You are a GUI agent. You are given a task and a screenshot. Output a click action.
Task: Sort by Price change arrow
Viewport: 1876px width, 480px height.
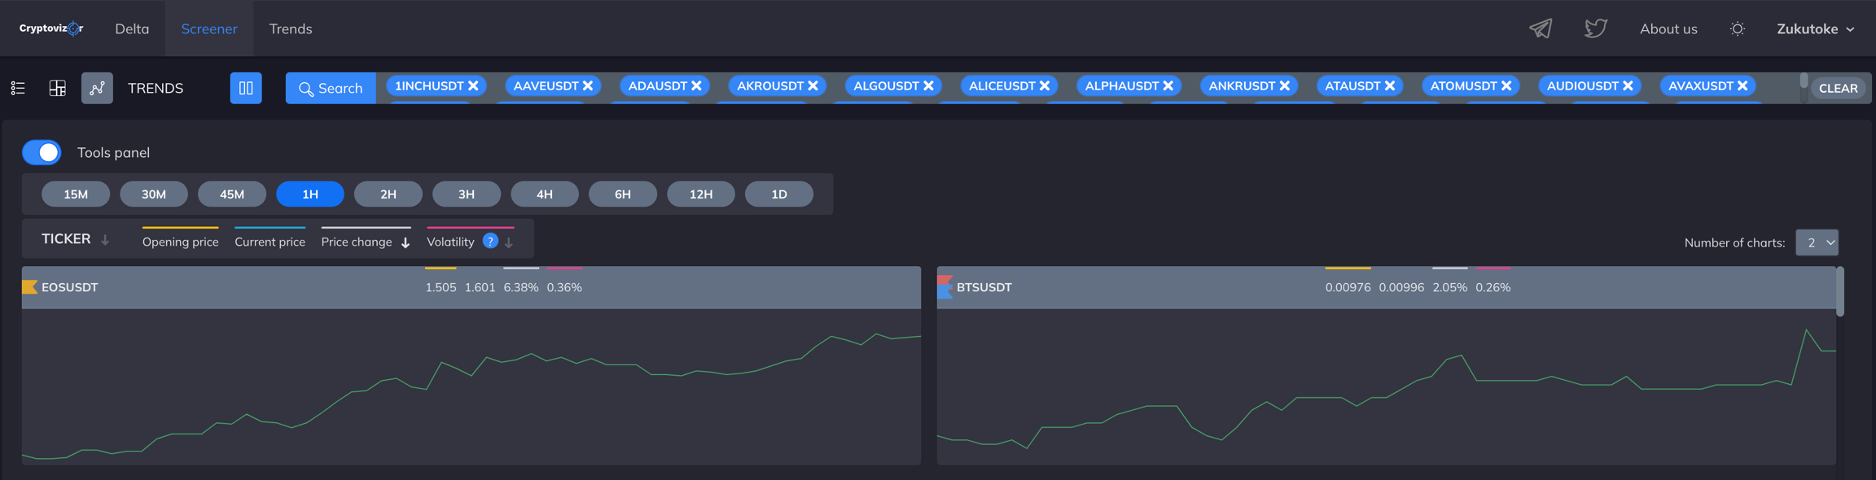(x=405, y=242)
